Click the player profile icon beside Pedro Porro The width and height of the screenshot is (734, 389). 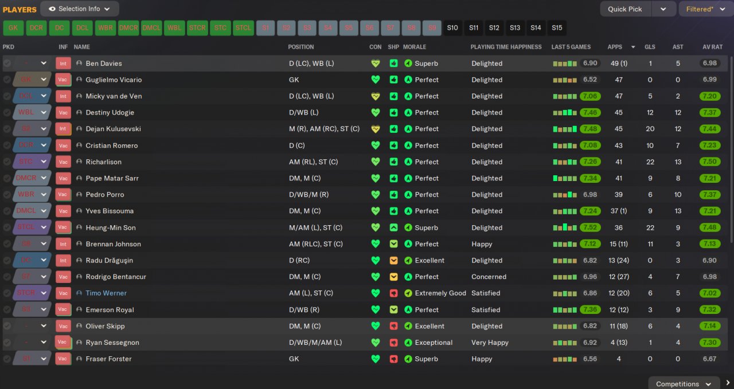tap(79, 195)
